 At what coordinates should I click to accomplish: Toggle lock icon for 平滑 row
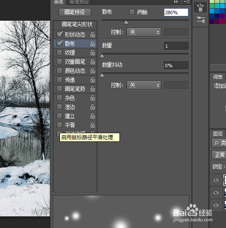(93, 125)
